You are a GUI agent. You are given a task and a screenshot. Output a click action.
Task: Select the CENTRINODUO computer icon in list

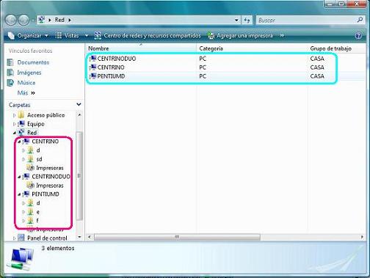click(x=93, y=59)
